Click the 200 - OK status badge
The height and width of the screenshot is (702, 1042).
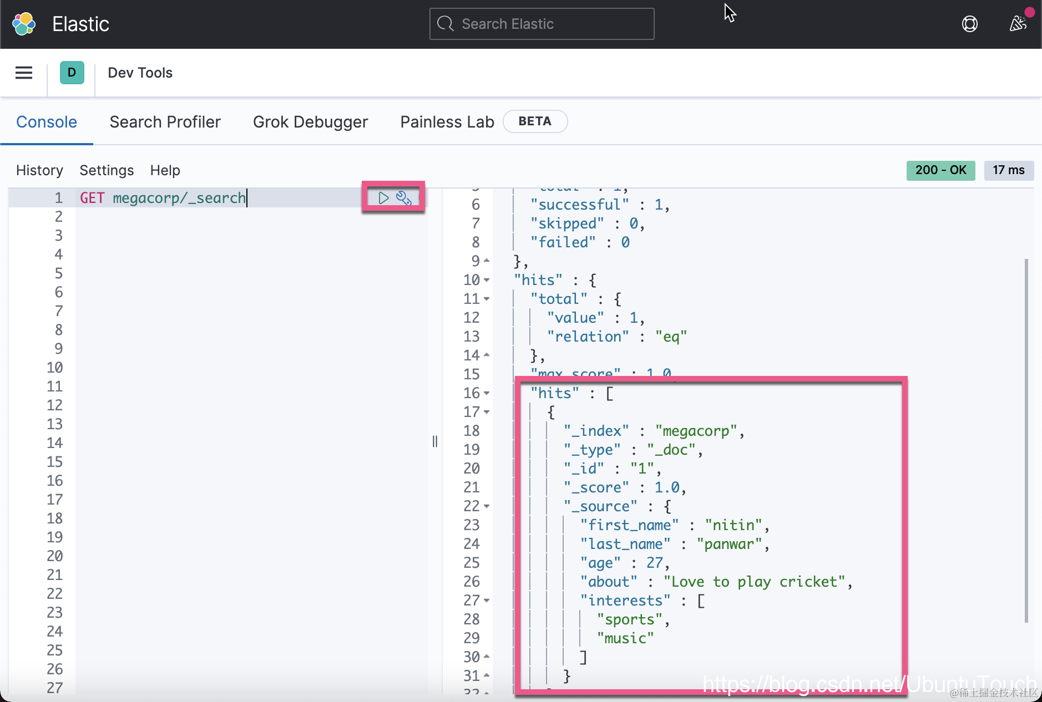pyautogui.click(x=941, y=170)
